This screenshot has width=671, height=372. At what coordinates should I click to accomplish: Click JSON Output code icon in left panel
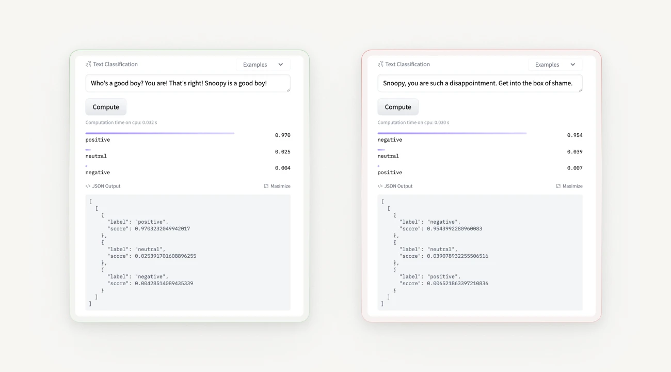pos(88,186)
